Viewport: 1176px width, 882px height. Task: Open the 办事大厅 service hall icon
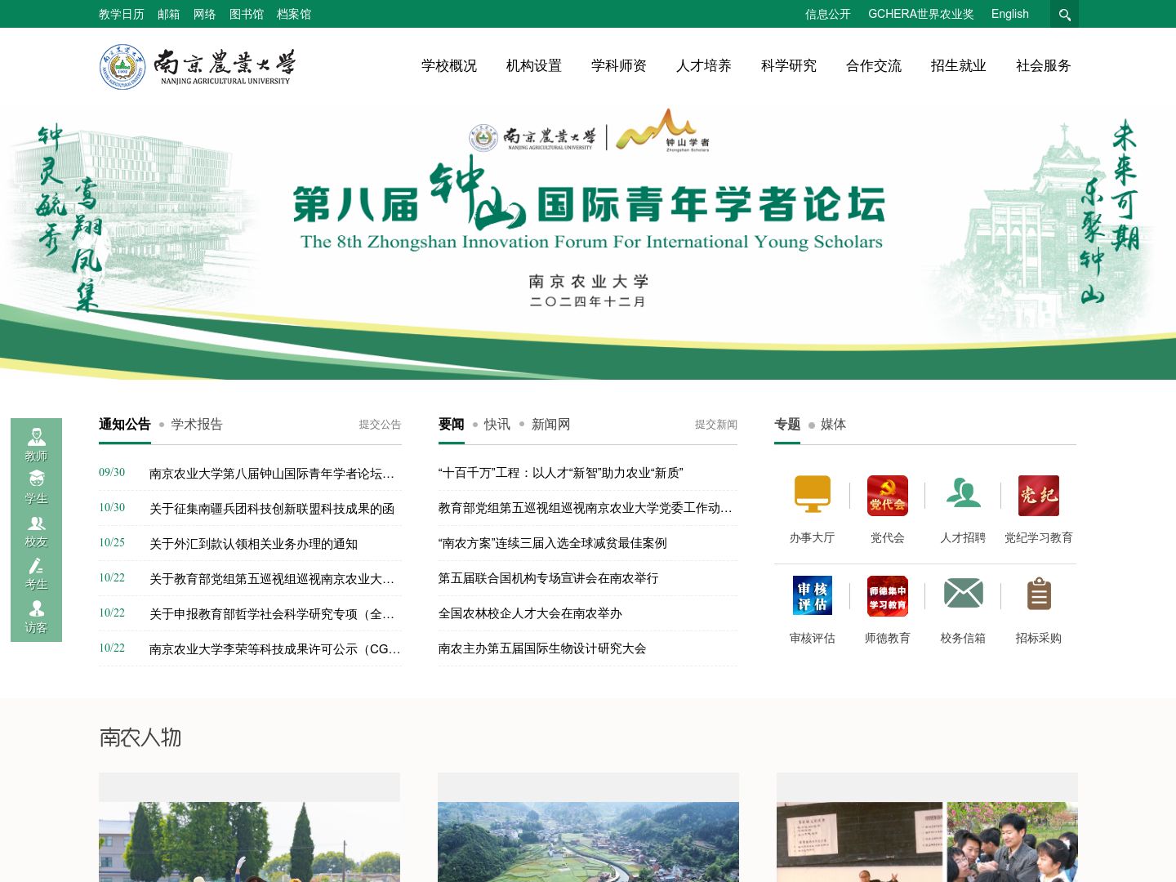812,495
